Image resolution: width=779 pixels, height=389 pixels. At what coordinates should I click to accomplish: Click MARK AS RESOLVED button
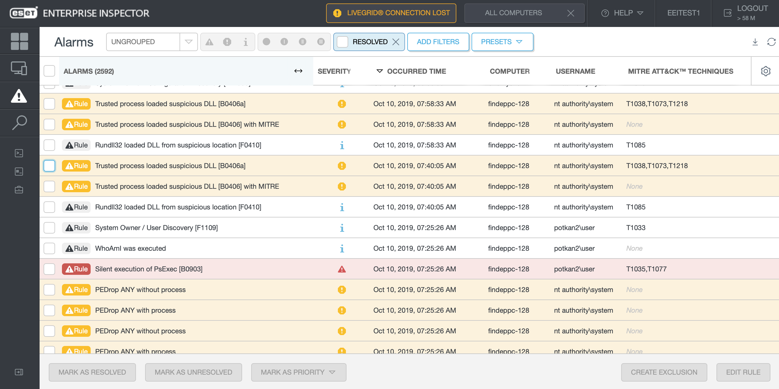click(x=92, y=372)
